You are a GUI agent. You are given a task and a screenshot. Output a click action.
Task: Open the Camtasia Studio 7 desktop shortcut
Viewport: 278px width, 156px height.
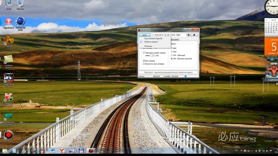[x=9, y=62]
